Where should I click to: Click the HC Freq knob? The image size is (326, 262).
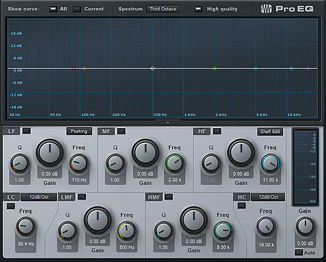coord(266,227)
